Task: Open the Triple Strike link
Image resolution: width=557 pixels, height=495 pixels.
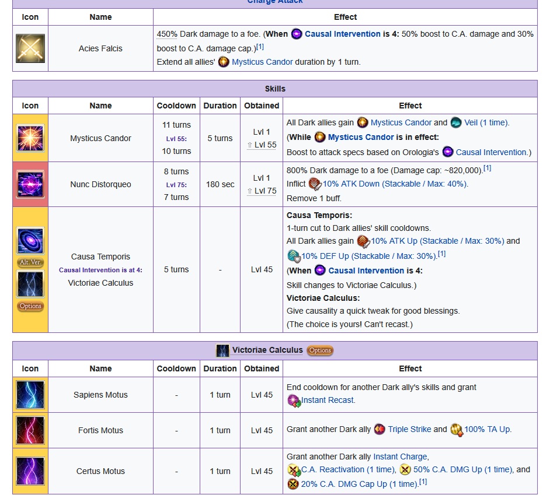Action: tap(409, 429)
